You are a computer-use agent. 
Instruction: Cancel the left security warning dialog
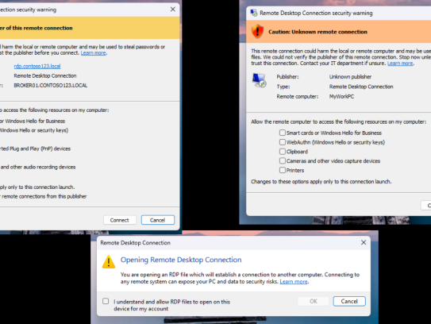158,220
